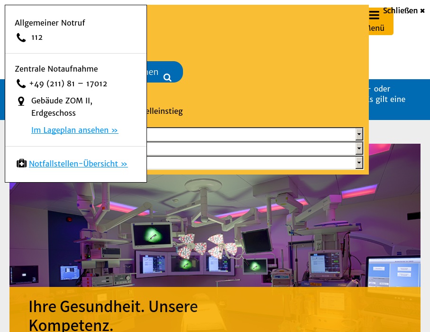Open the Im Lageplan ansehen link
The height and width of the screenshot is (332, 430).
74,130
